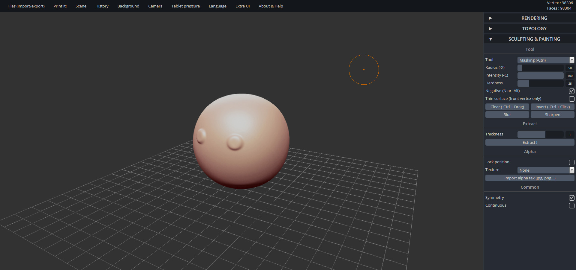576x270 pixels.
Task: Uncheck the Negative checkbox
Action: (x=571, y=91)
